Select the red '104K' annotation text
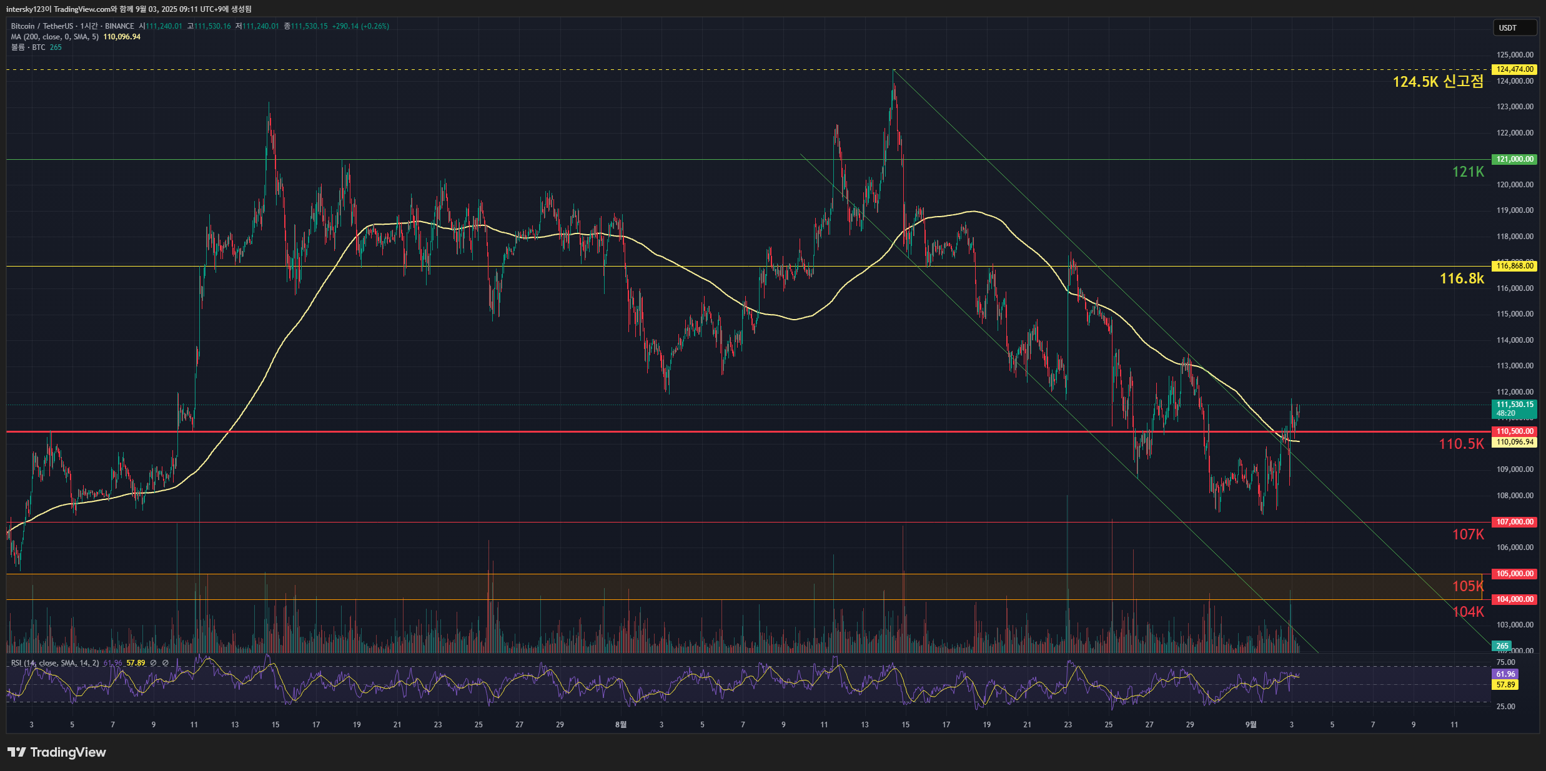Viewport: 1546px width, 771px height. pos(1468,612)
